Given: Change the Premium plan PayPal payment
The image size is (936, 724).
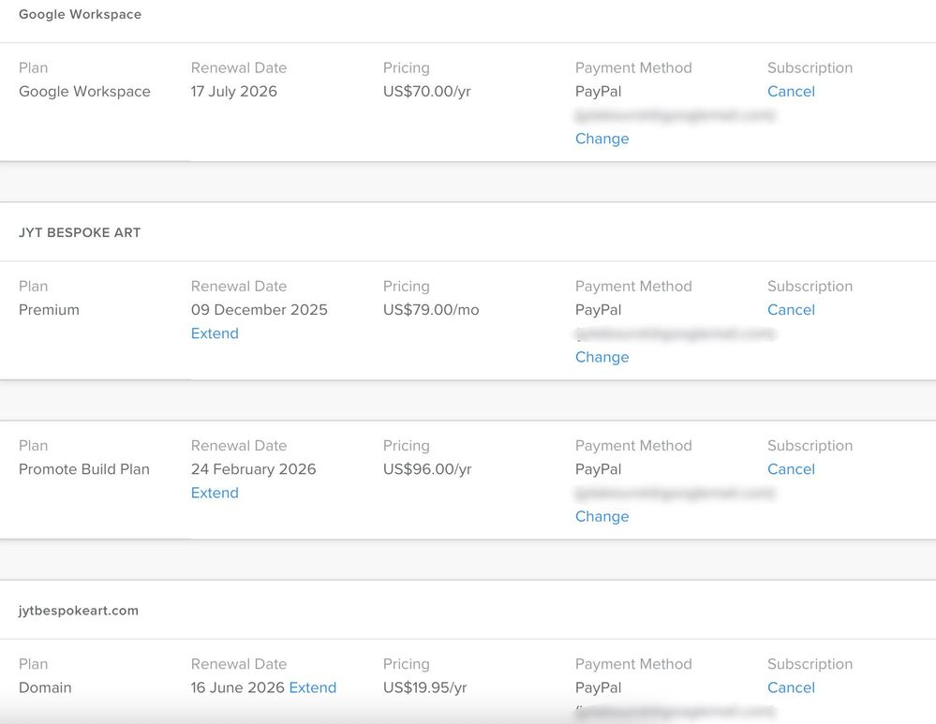Looking at the screenshot, I should [x=601, y=357].
